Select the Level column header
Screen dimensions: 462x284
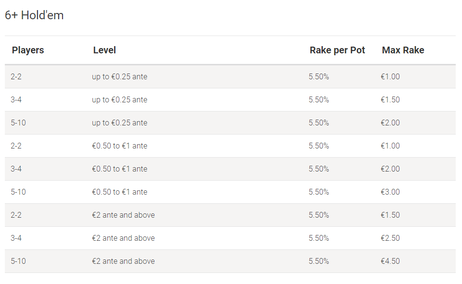[x=104, y=50]
